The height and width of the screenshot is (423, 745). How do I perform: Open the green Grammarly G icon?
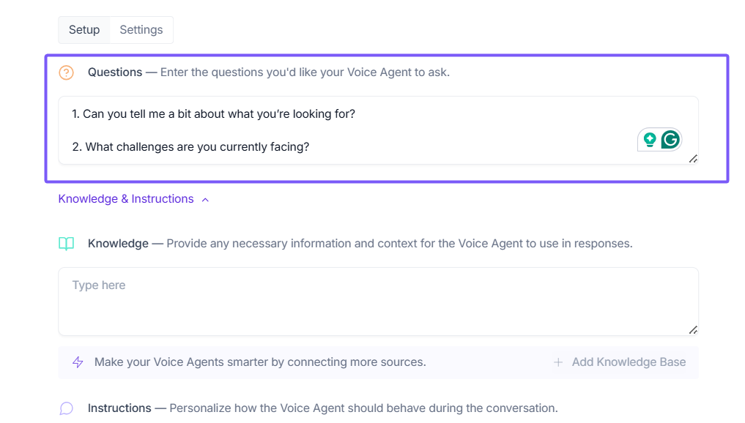[x=670, y=140]
